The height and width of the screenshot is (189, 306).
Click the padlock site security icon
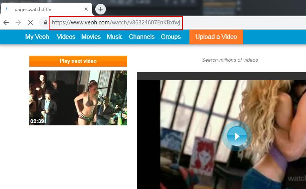[x=46, y=22]
